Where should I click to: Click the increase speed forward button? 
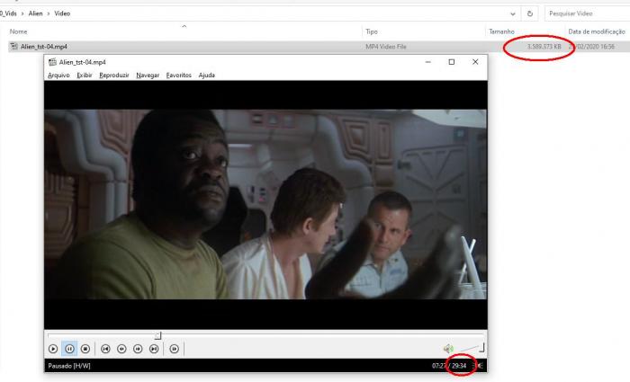pyautogui.click(x=138, y=349)
